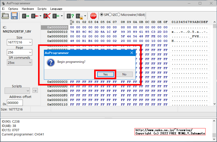The image size is (217, 142).
Task: Click hex byte B1 in row 0x00000030
Action: tap(84, 41)
